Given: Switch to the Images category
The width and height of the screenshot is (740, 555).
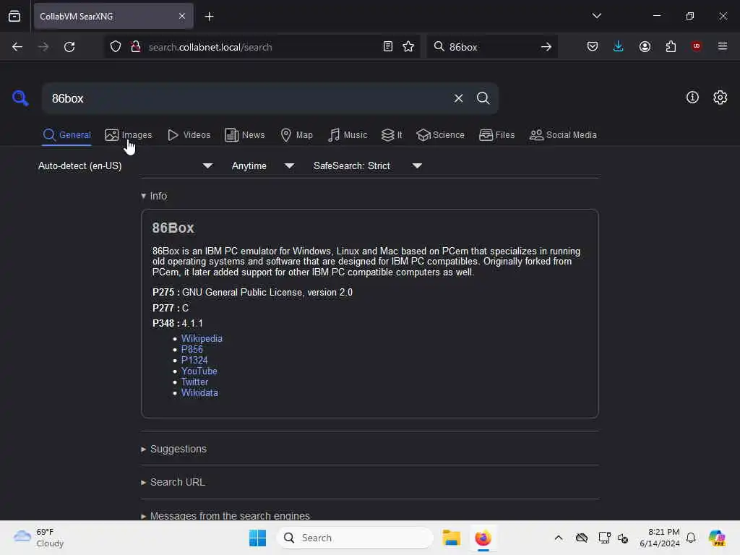Looking at the screenshot, I should pos(129,135).
